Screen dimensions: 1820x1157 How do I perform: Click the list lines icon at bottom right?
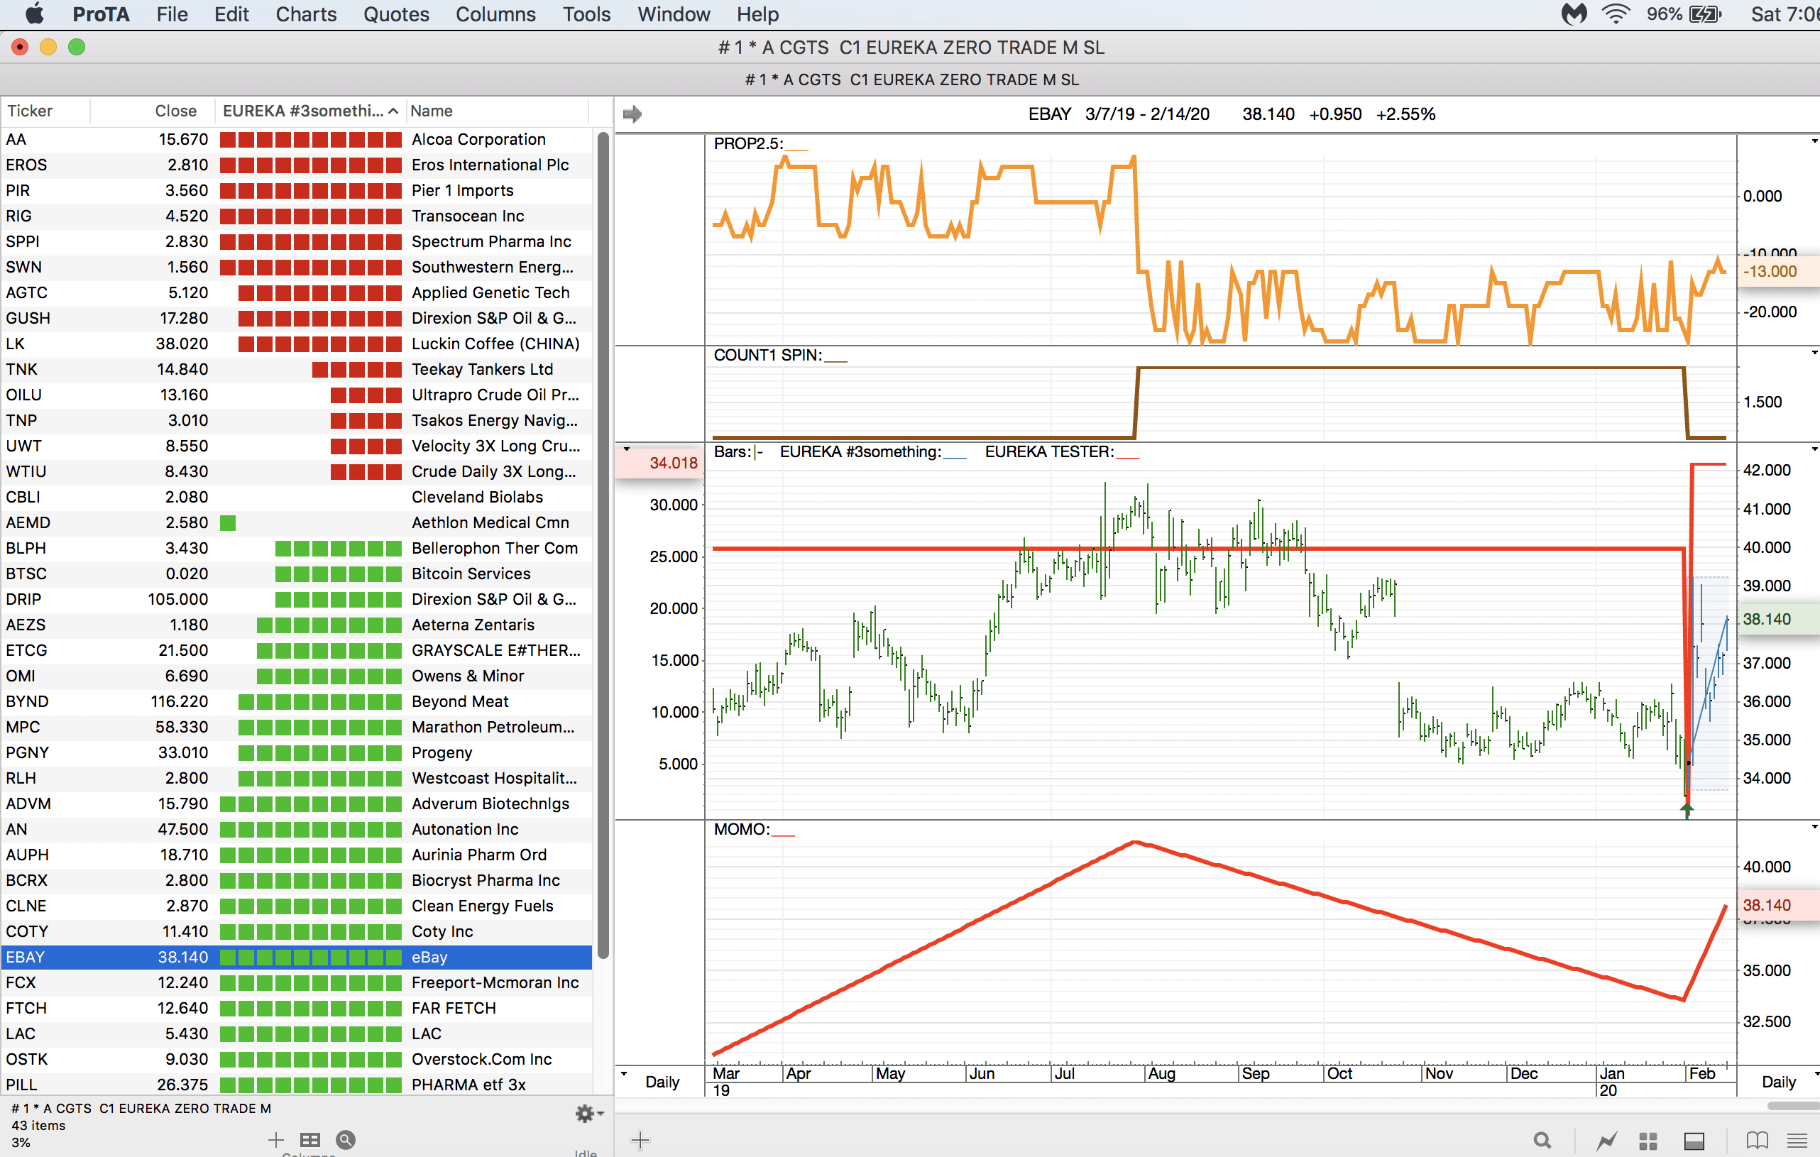click(x=1797, y=1140)
